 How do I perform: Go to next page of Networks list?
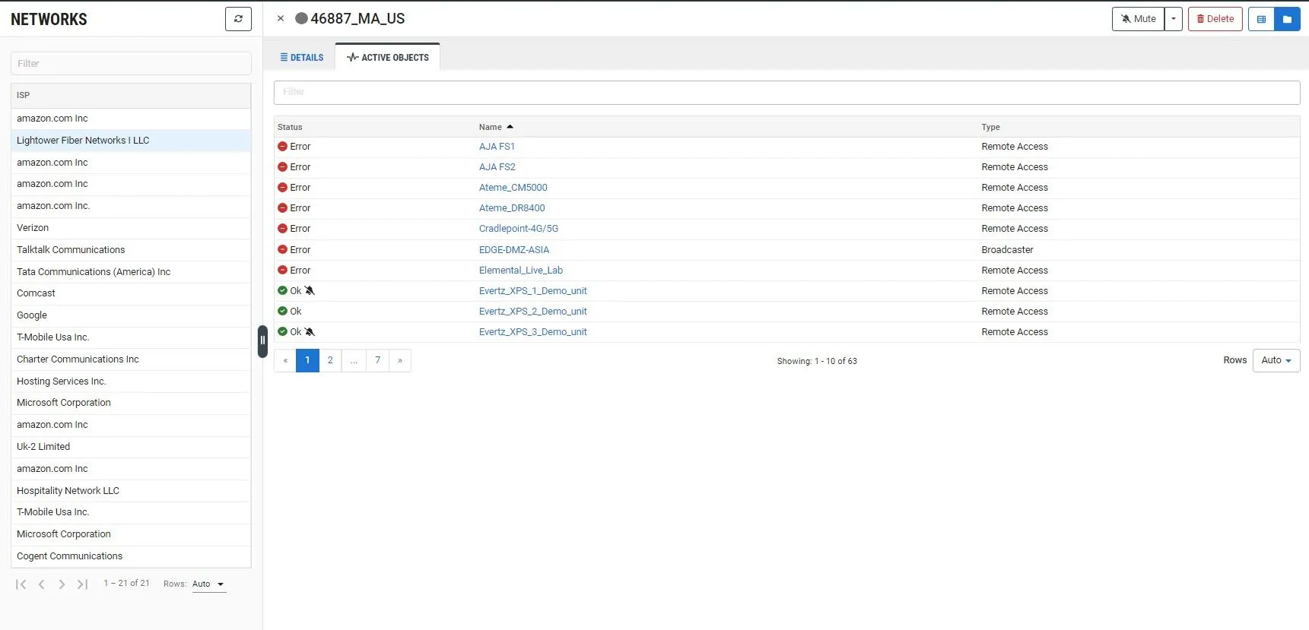click(62, 584)
